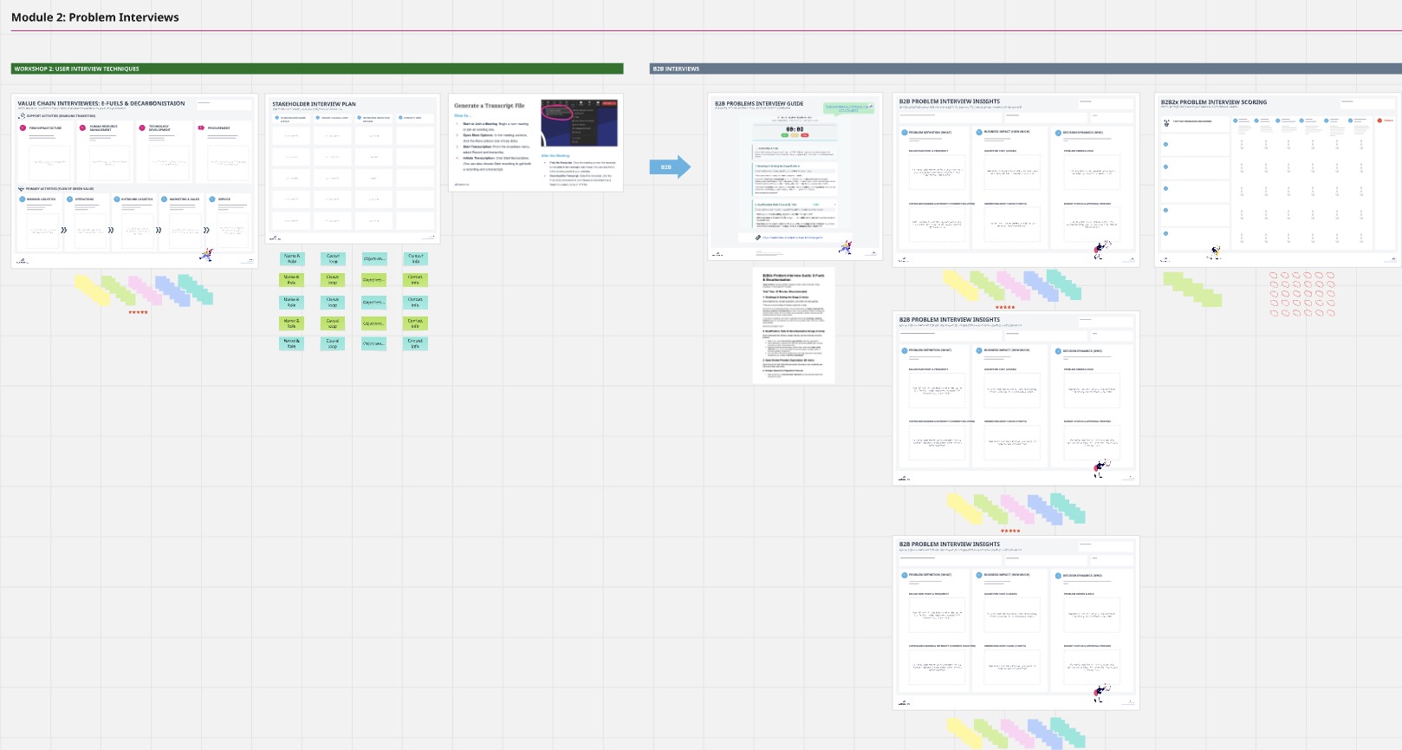This screenshot has height=750, width=1402.
Task: Click the Firm Infrastructure circle icon
Action: pyautogui.click(x=23, y=127)
